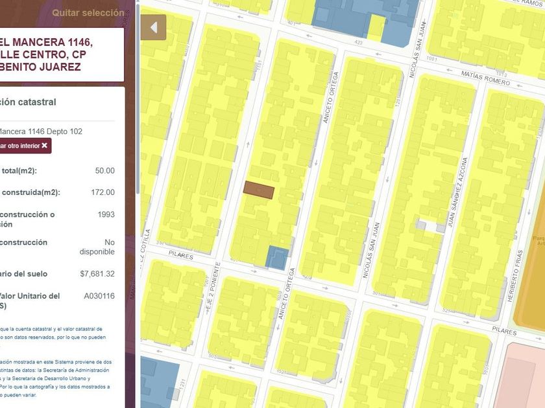Click the construction year value 1993
Viewport: 545px width, 408px height.
tap(106, 214)
